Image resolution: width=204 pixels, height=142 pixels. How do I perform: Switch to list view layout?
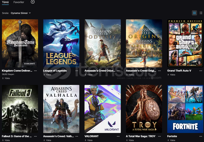coord(201,13)
